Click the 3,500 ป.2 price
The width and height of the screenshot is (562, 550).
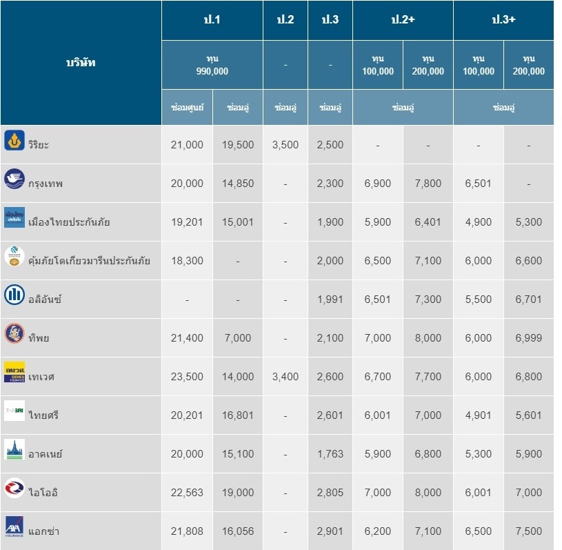pos(285,145)
